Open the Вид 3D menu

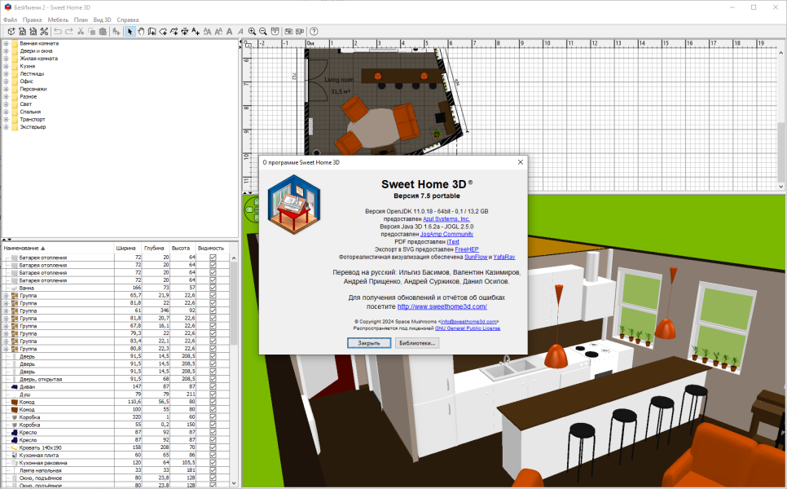click(x=102, y=20)
